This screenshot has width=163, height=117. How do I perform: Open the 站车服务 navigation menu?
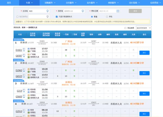point(92,3)
